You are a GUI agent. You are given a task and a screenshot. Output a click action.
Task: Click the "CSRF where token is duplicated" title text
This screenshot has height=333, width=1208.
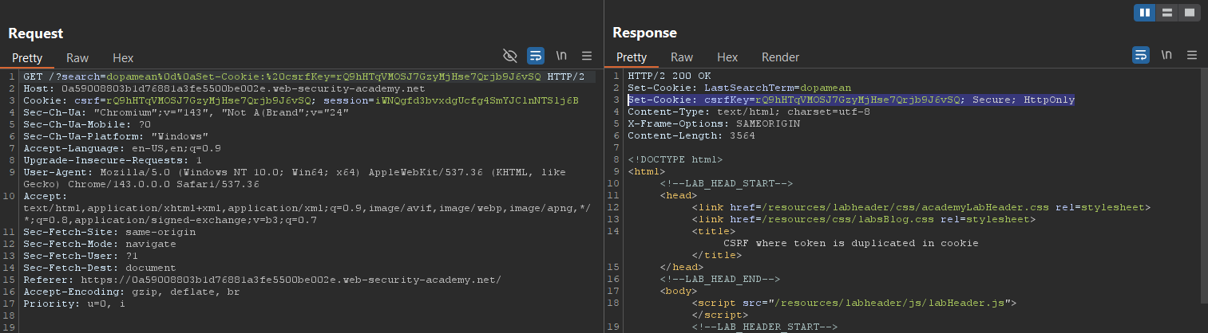pos(850,244)
